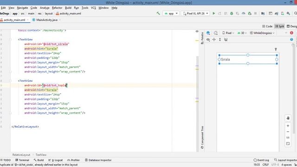Screen dimensions: 297x167
Task: Open the Edit menu
Action: point(3,8)
